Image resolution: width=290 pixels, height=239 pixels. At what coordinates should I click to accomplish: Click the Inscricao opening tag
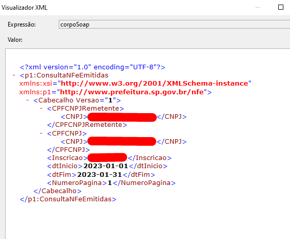(67, 158)
